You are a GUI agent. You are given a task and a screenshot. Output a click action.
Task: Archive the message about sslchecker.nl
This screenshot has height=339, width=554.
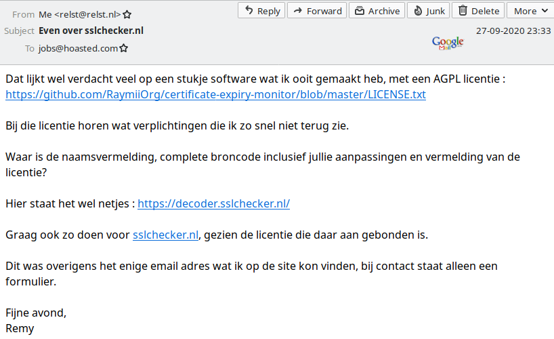377,11
